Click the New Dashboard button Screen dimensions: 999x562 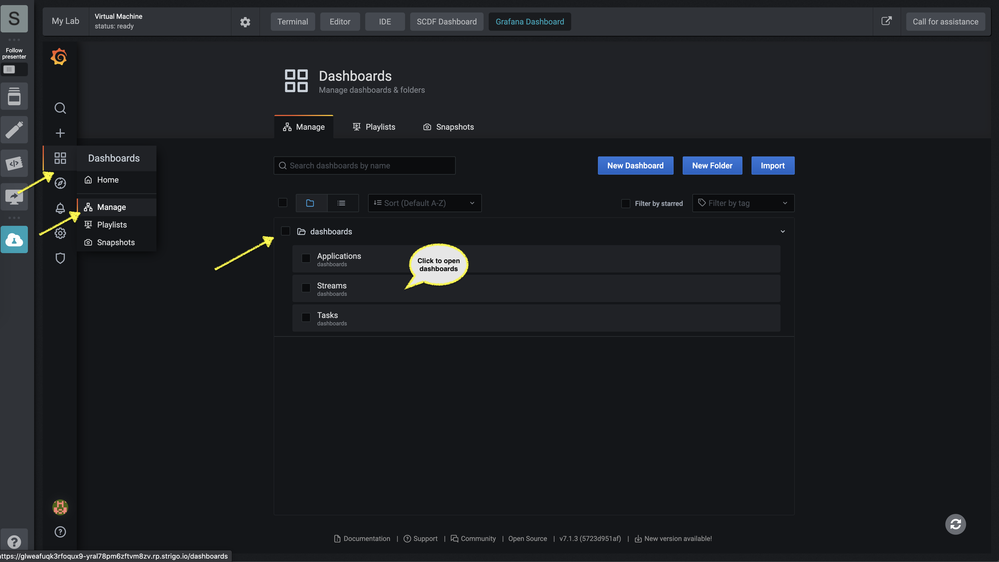pos(635,165)
